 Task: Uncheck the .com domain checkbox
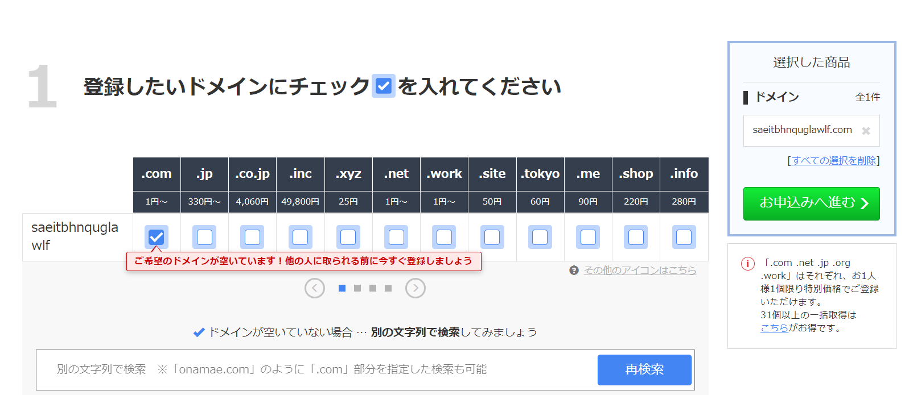click(x=157, y=237)
